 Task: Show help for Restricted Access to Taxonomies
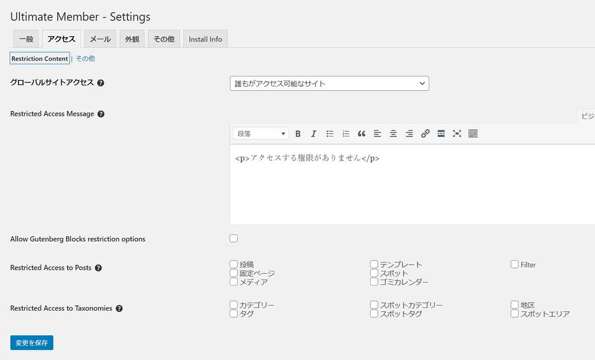pos(119,308)
